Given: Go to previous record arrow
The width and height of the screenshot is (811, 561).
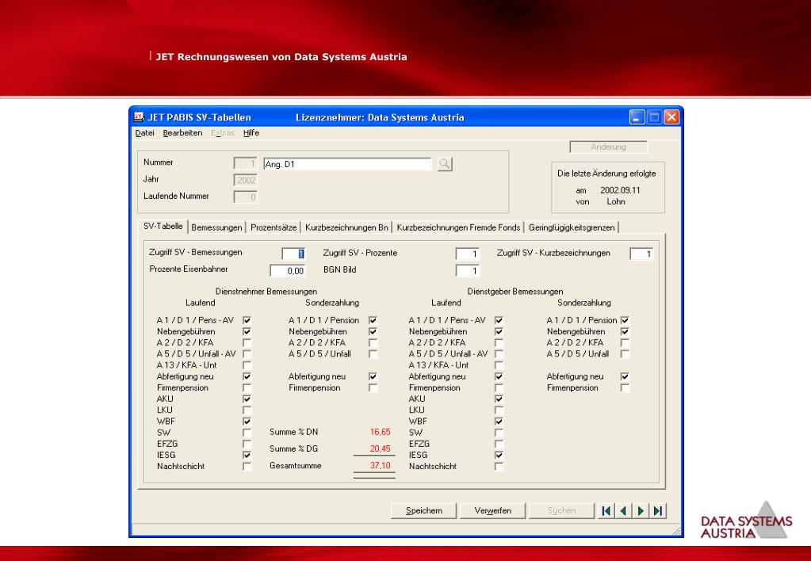Looking at the screenshot, I should pyautogui.click(x=623, y=511).
